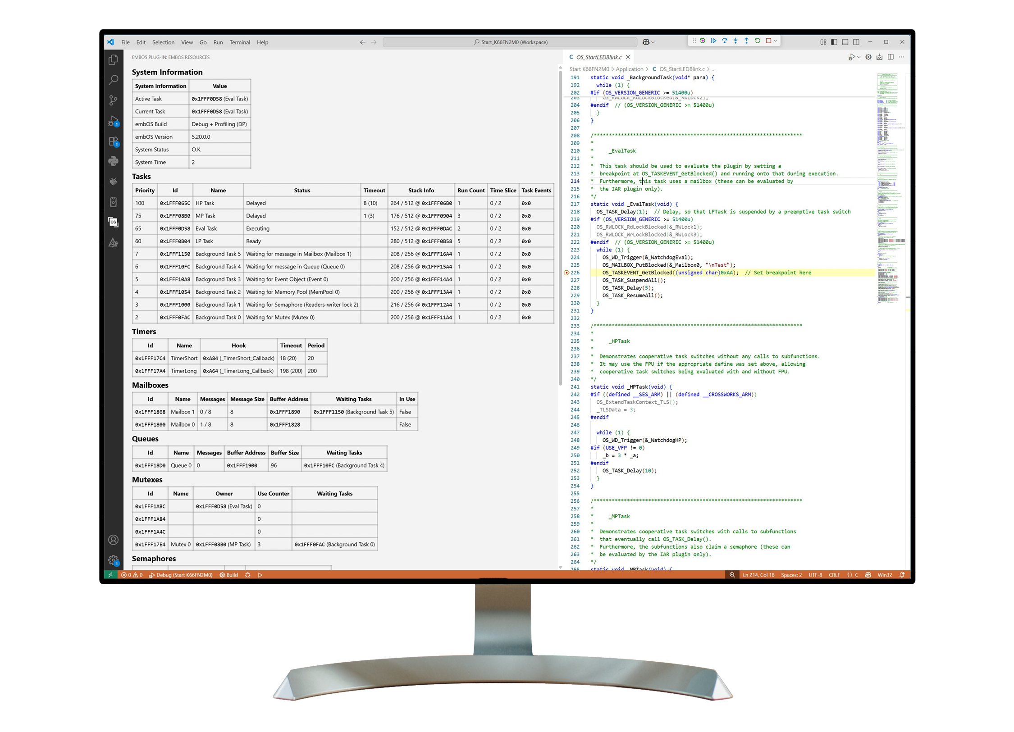The height and width of the screenshot is (732, 1014).
Task: Open the Run and Debug view
Action: (113, 121)
